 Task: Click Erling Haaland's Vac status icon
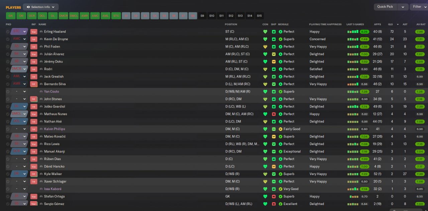pos(34,32)
